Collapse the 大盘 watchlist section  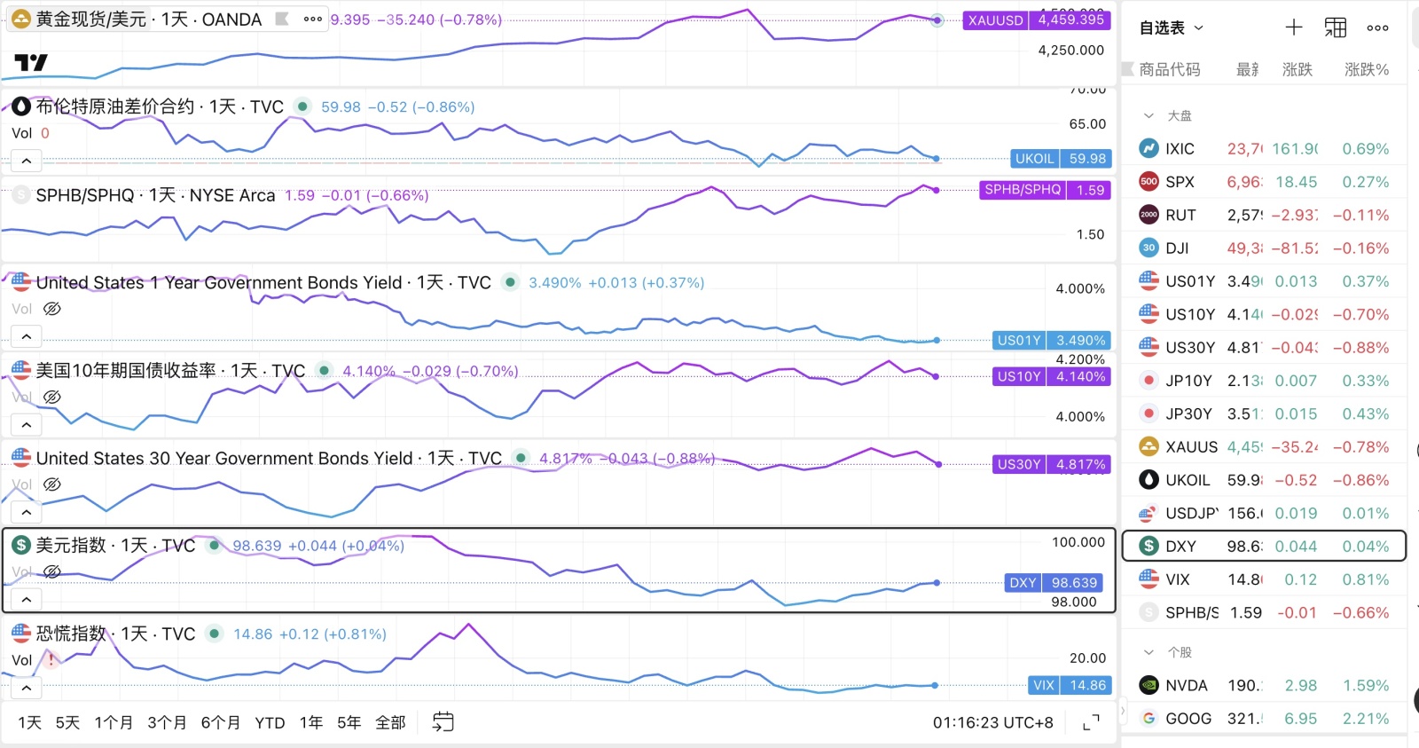(x=1149, y=115)
